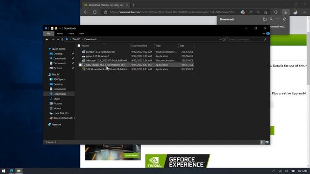Sort by the Size column header

[182, 45]
